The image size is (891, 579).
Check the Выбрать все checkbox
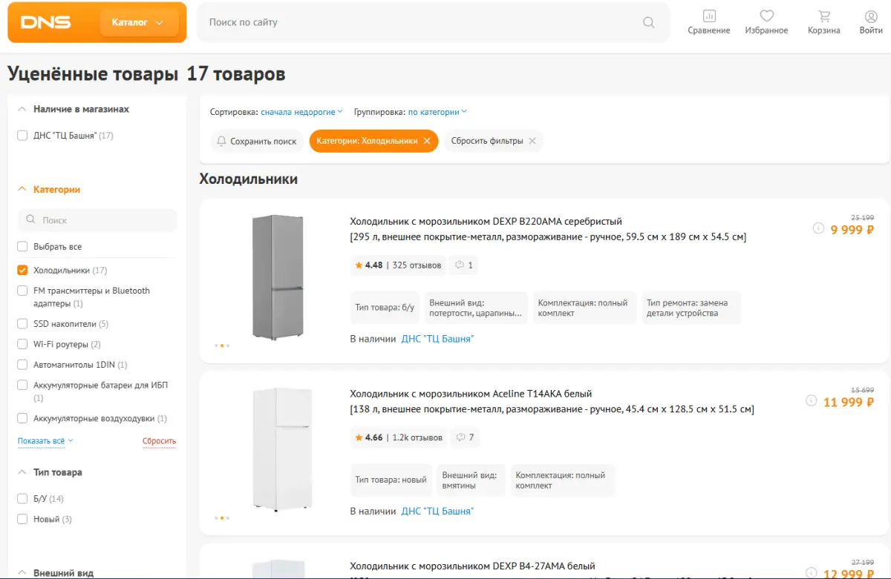click(22, 246)
